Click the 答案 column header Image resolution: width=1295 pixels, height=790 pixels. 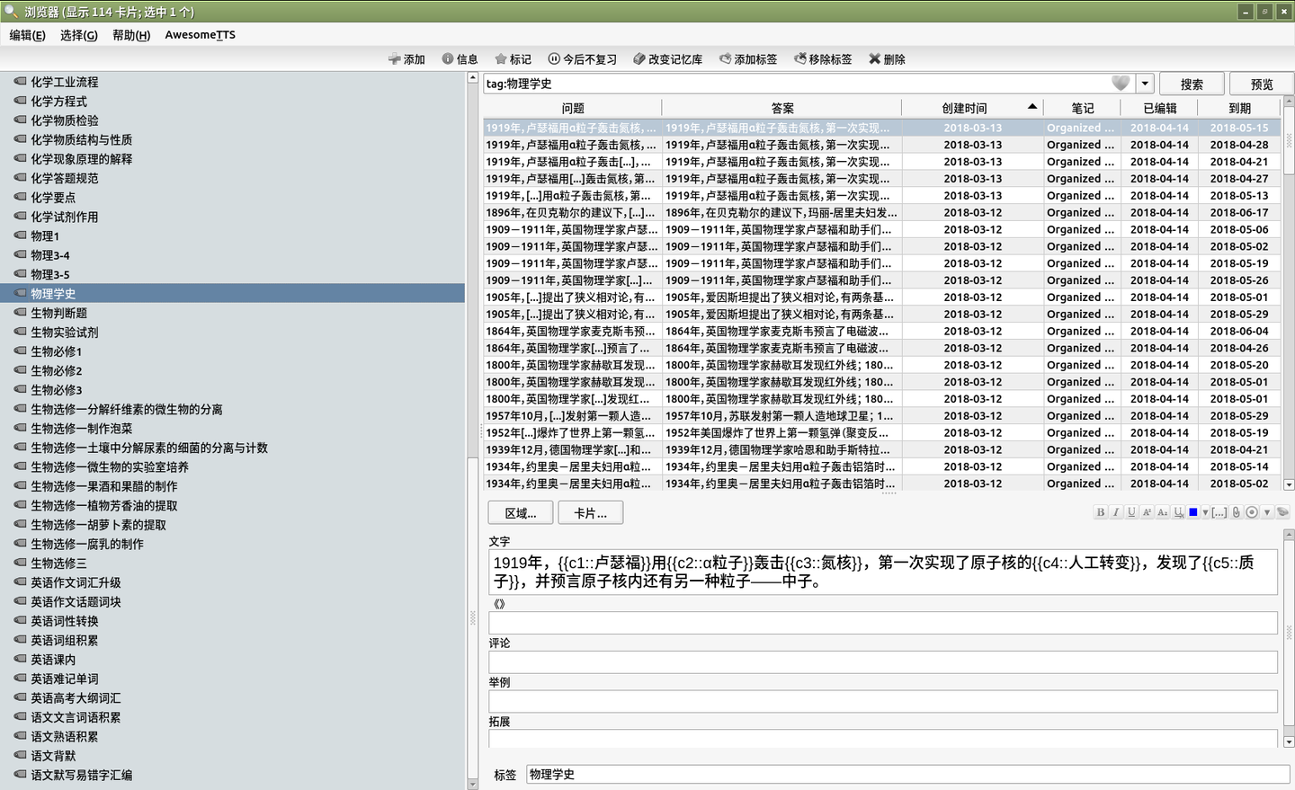tap(782, 108)
